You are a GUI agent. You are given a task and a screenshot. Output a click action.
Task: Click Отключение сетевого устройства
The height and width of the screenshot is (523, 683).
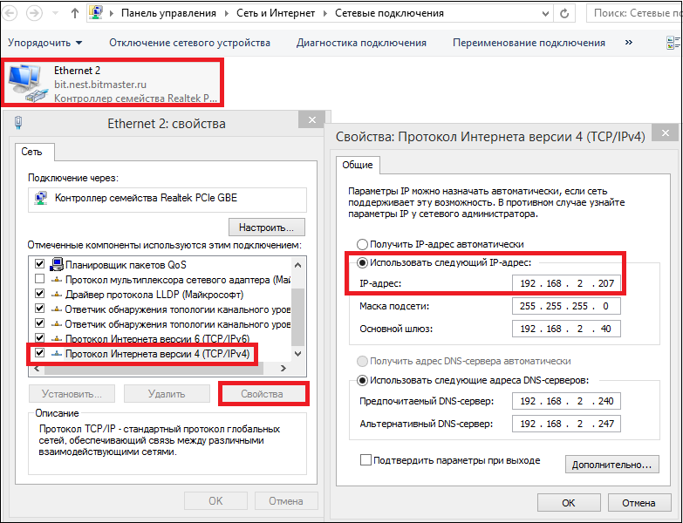coord(189,43)
